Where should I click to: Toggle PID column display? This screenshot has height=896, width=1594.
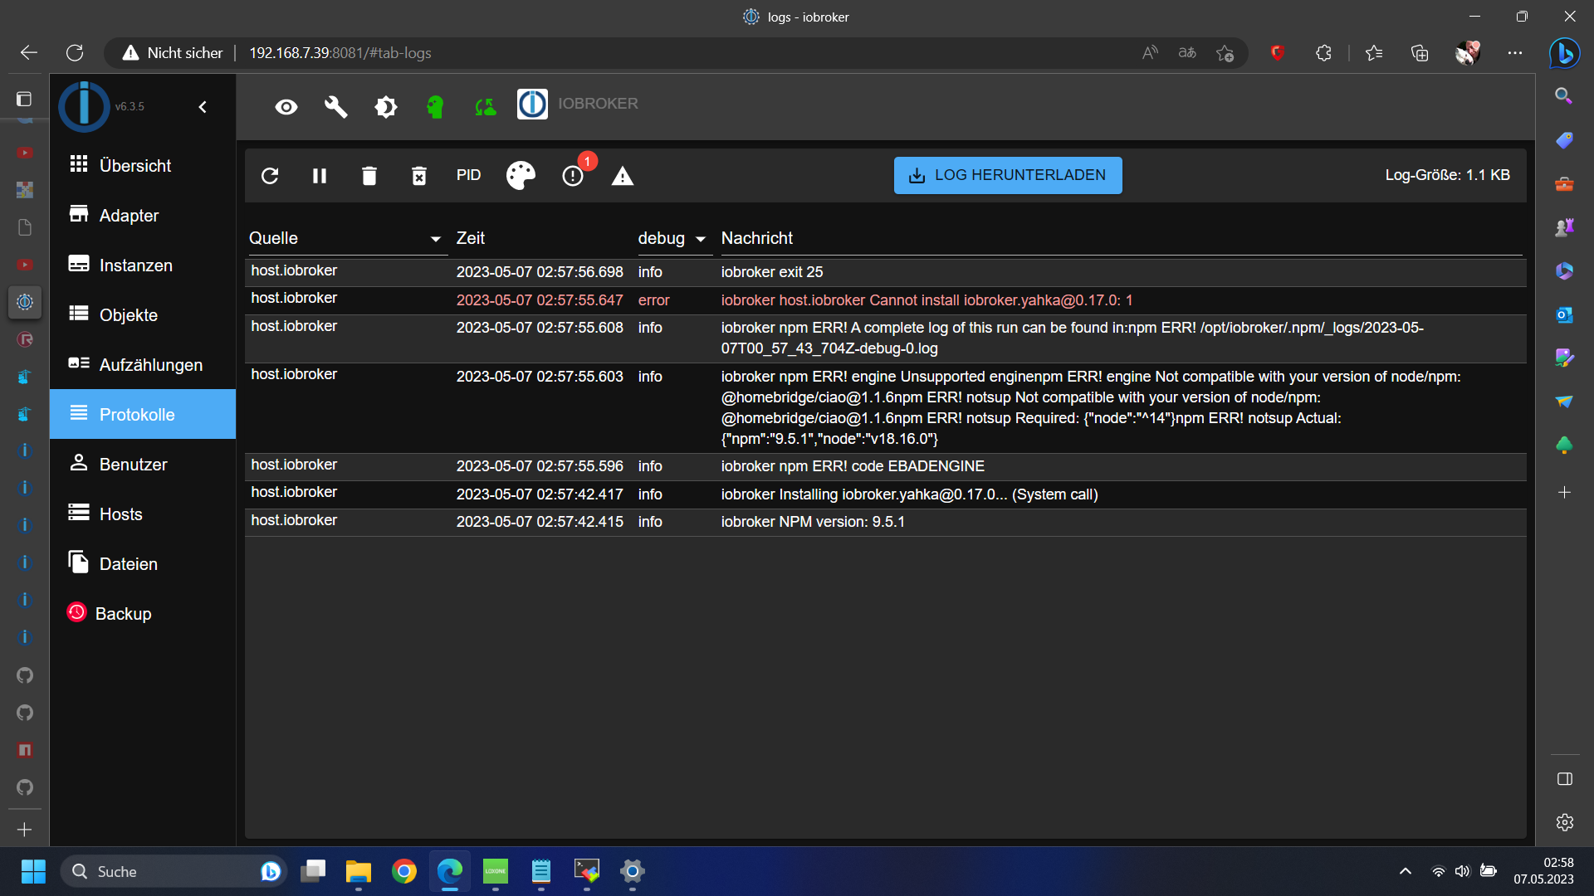(x=468, y=176)
